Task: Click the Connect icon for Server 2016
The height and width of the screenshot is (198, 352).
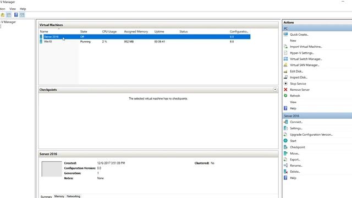Action: pyautogui.click(x=285, y=122)
